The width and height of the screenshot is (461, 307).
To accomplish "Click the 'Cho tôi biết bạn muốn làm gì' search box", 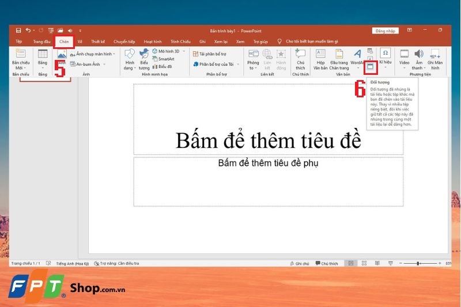I will tap(312, 41).
